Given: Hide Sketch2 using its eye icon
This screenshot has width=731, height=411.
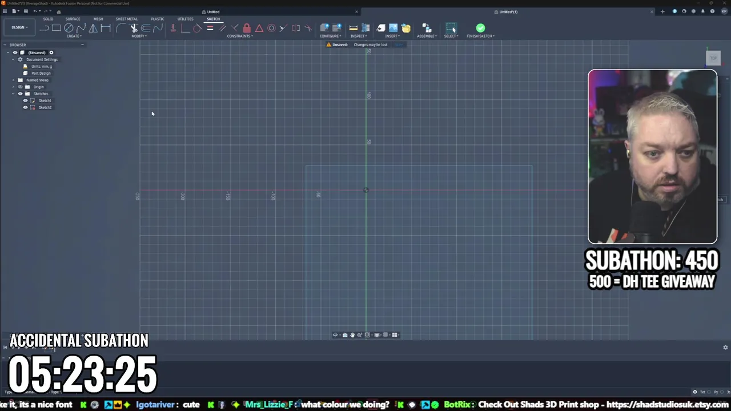Looking at the screenshot, I should coord(25,107).
